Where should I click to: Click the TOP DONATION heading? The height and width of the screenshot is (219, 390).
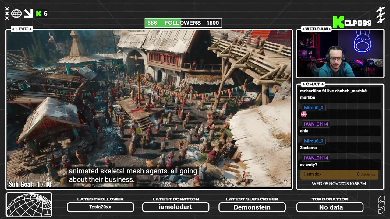[330, 199]
